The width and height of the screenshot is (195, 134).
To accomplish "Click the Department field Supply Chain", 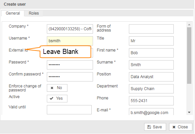I will click(x=151, y=89).
